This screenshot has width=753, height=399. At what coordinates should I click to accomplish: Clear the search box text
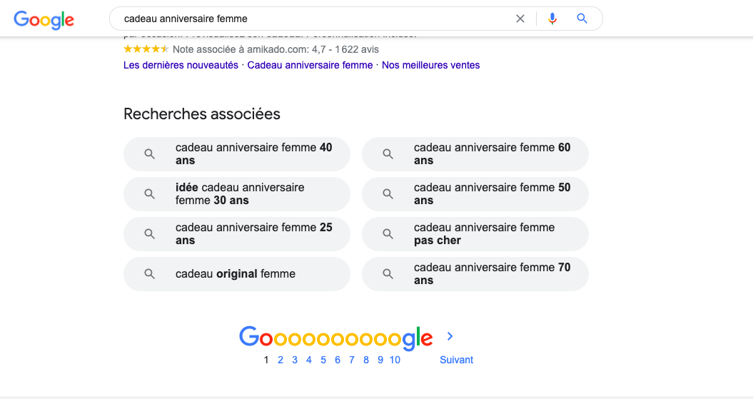point(520,19)
